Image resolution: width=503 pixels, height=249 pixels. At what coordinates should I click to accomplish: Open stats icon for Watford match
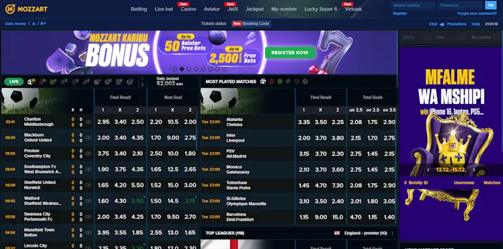tap(88, 201)
